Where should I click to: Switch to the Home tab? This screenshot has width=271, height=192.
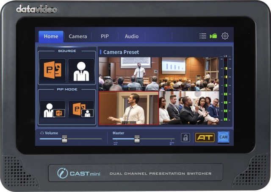click(51, 36)
